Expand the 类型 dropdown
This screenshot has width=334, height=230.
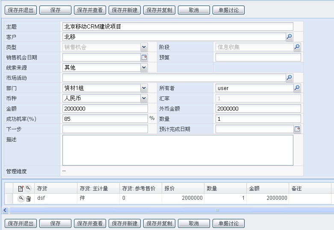[144, 47]
